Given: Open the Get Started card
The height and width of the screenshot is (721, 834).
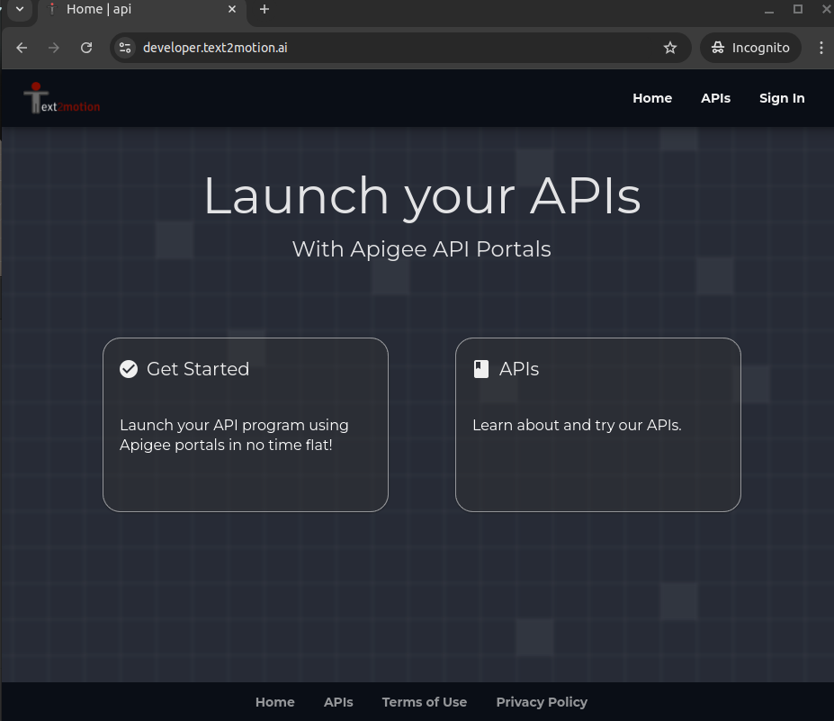Looking at the screenshot, I should pyautogui.click(x=245, y=424).
